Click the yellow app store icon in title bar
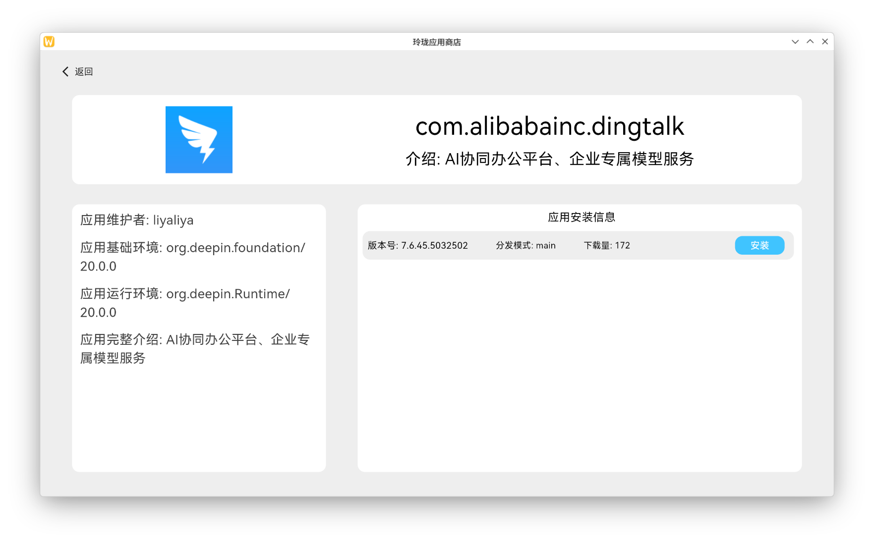 [x=49, y=42]
